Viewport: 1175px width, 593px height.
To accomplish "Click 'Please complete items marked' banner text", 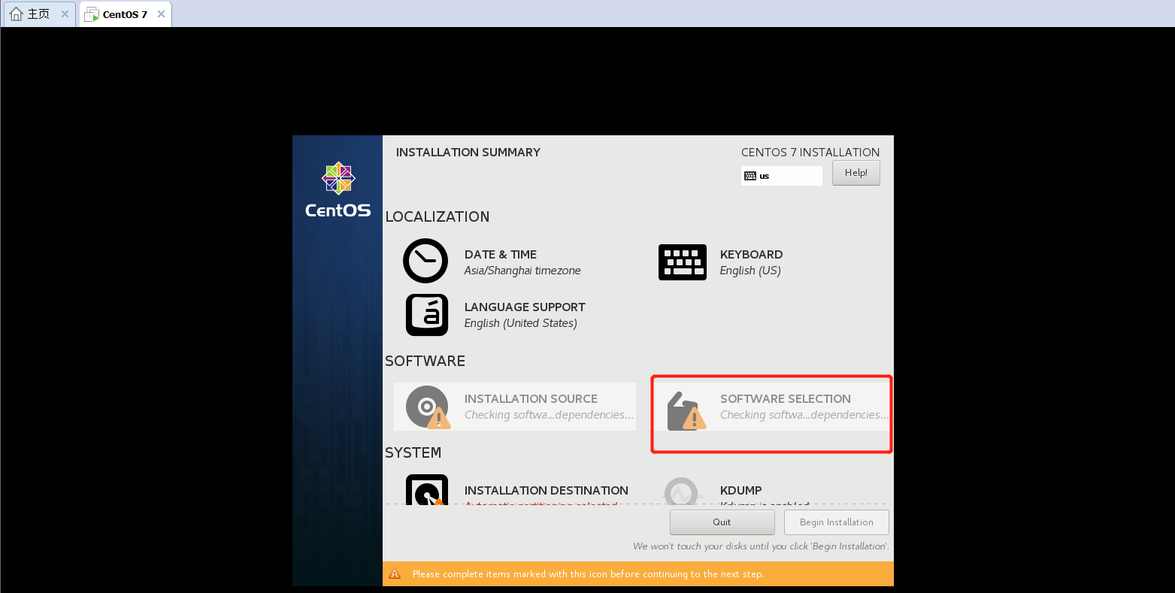I will [588, 573].
